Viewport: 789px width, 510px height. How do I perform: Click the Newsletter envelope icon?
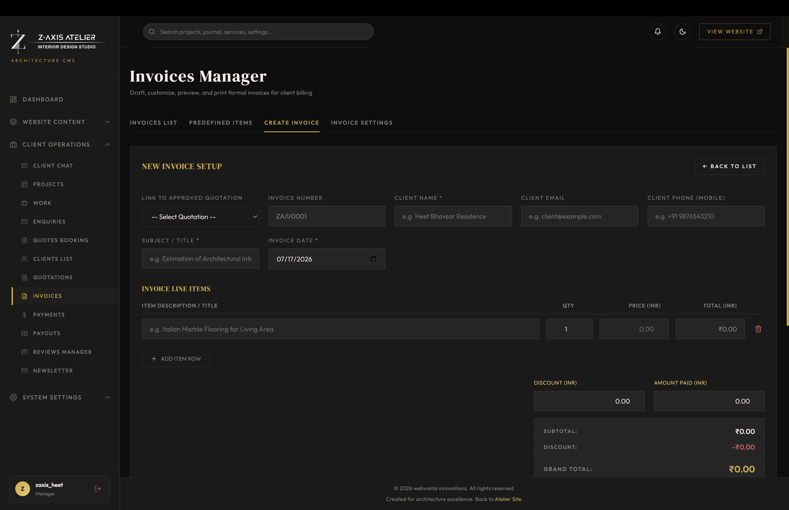pyautogui.click(x=25, y=371)
